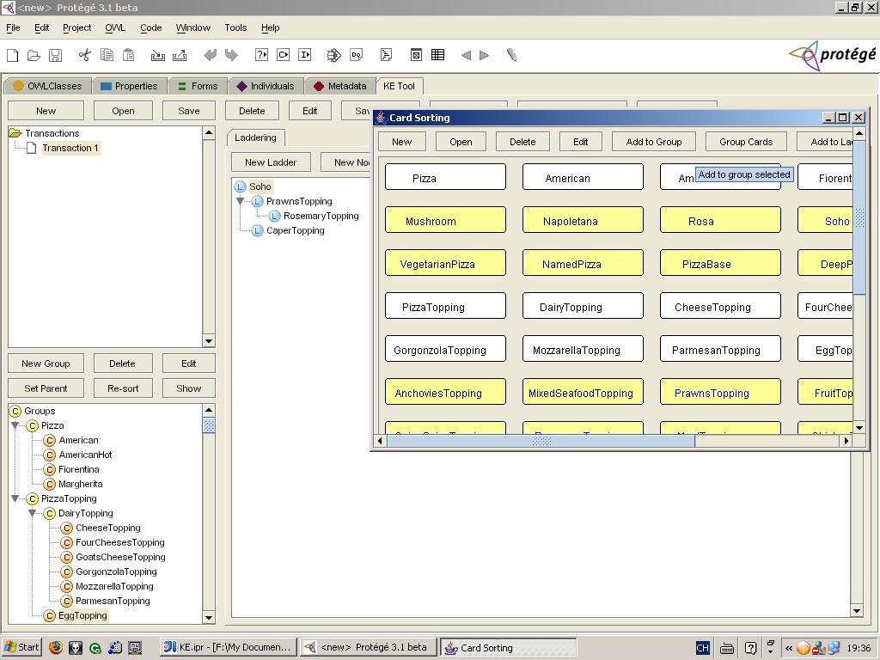Switch to the Metadata tab
This screenshot has width=880, height=660.
[x=340, y=86]
